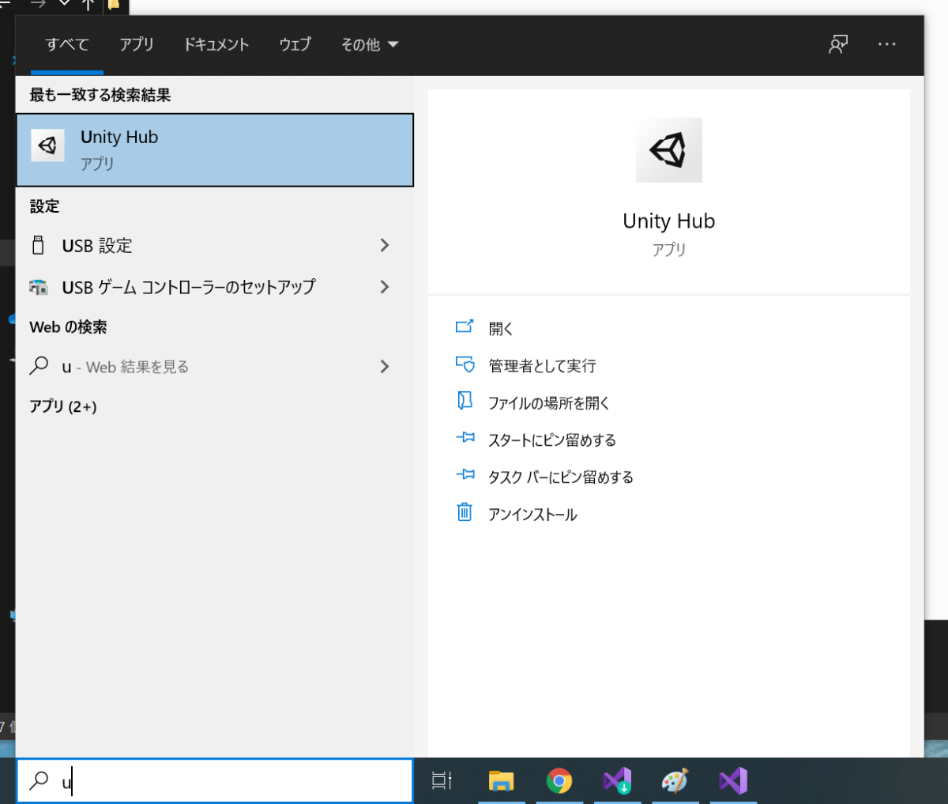
Task: Click the game controller setup icon
Action: (x=38, y=287)
